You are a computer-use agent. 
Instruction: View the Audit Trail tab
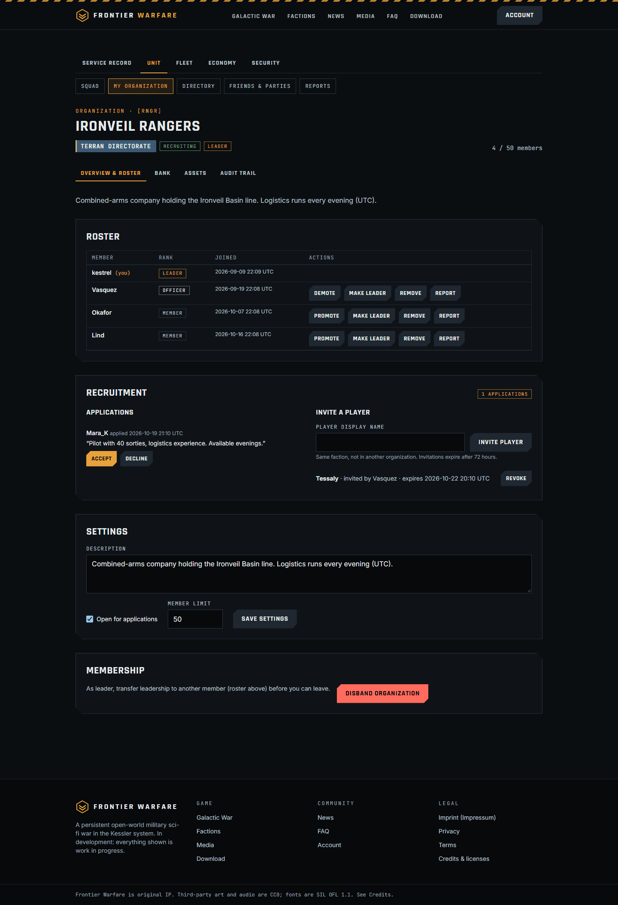pyautogui.click(x=238, y=173)
